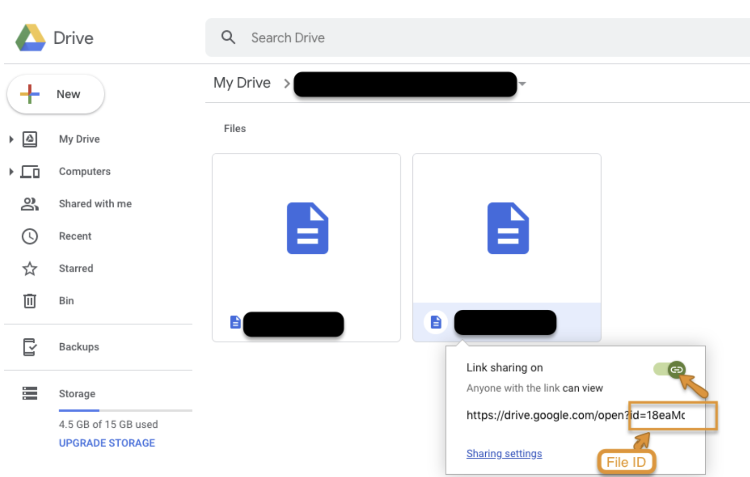Open the Bin trash icon

tap(30, 300)
